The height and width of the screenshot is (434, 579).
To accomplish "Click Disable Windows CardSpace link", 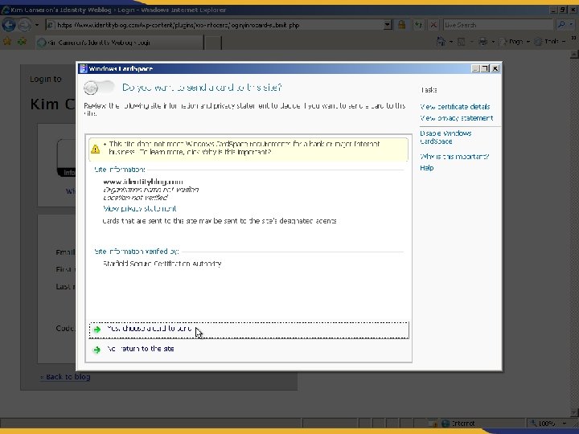I will pos(446,137).
